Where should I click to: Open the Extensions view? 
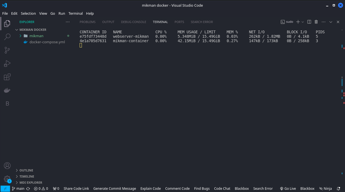[x=7, y=77]
